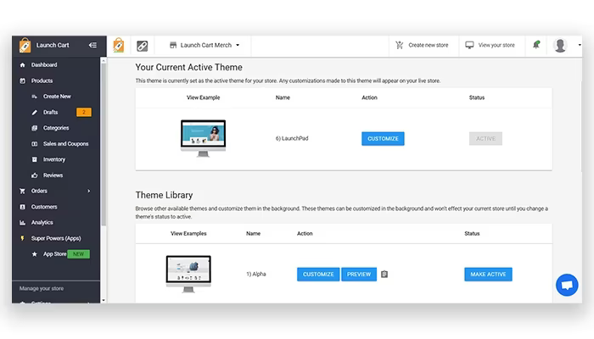Click the Launch Cart logo in sidebar header
This screenshot has height=339, width=594.
click(x=25, y=45)
